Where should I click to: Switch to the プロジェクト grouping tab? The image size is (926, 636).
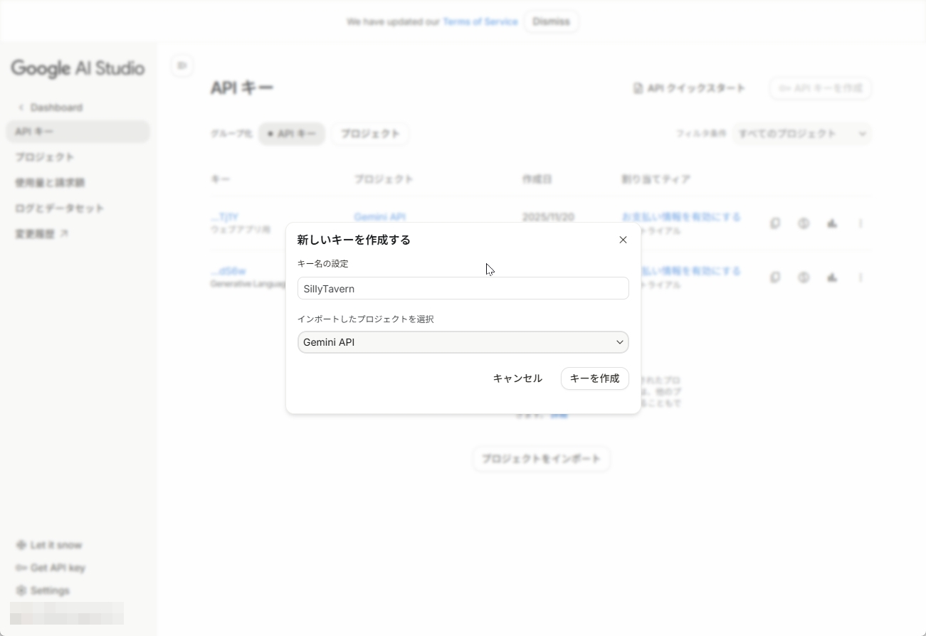point(369,134)
